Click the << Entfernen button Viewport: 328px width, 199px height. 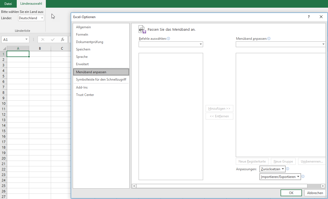(219, 116)
